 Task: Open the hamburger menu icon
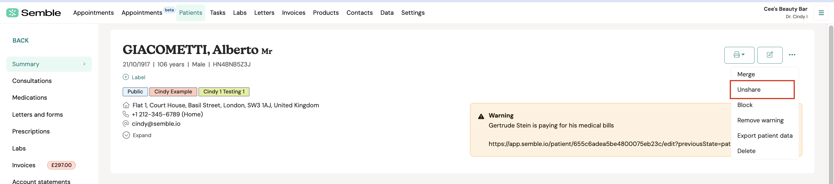tap(821, 13)
